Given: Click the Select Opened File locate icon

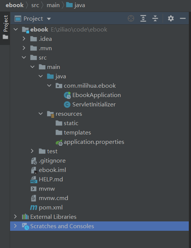Looking at the screenshot, I should pyautogui.click(x=131, y=18).
